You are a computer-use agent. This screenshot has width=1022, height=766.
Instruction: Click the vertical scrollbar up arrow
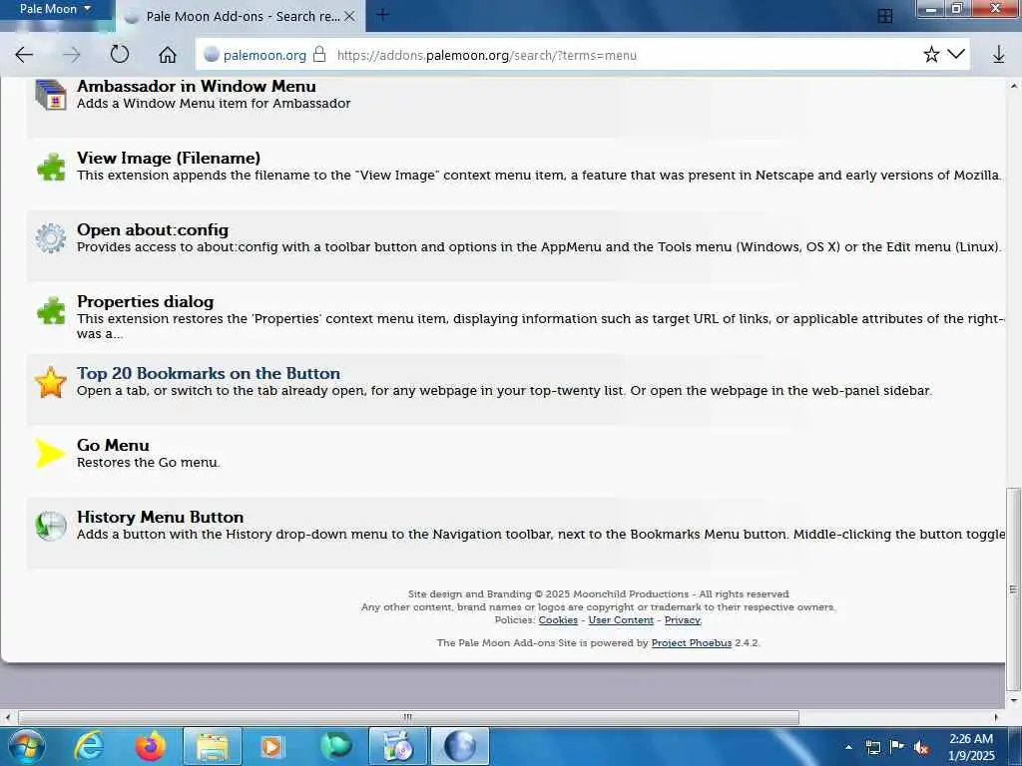[1014, 86]
